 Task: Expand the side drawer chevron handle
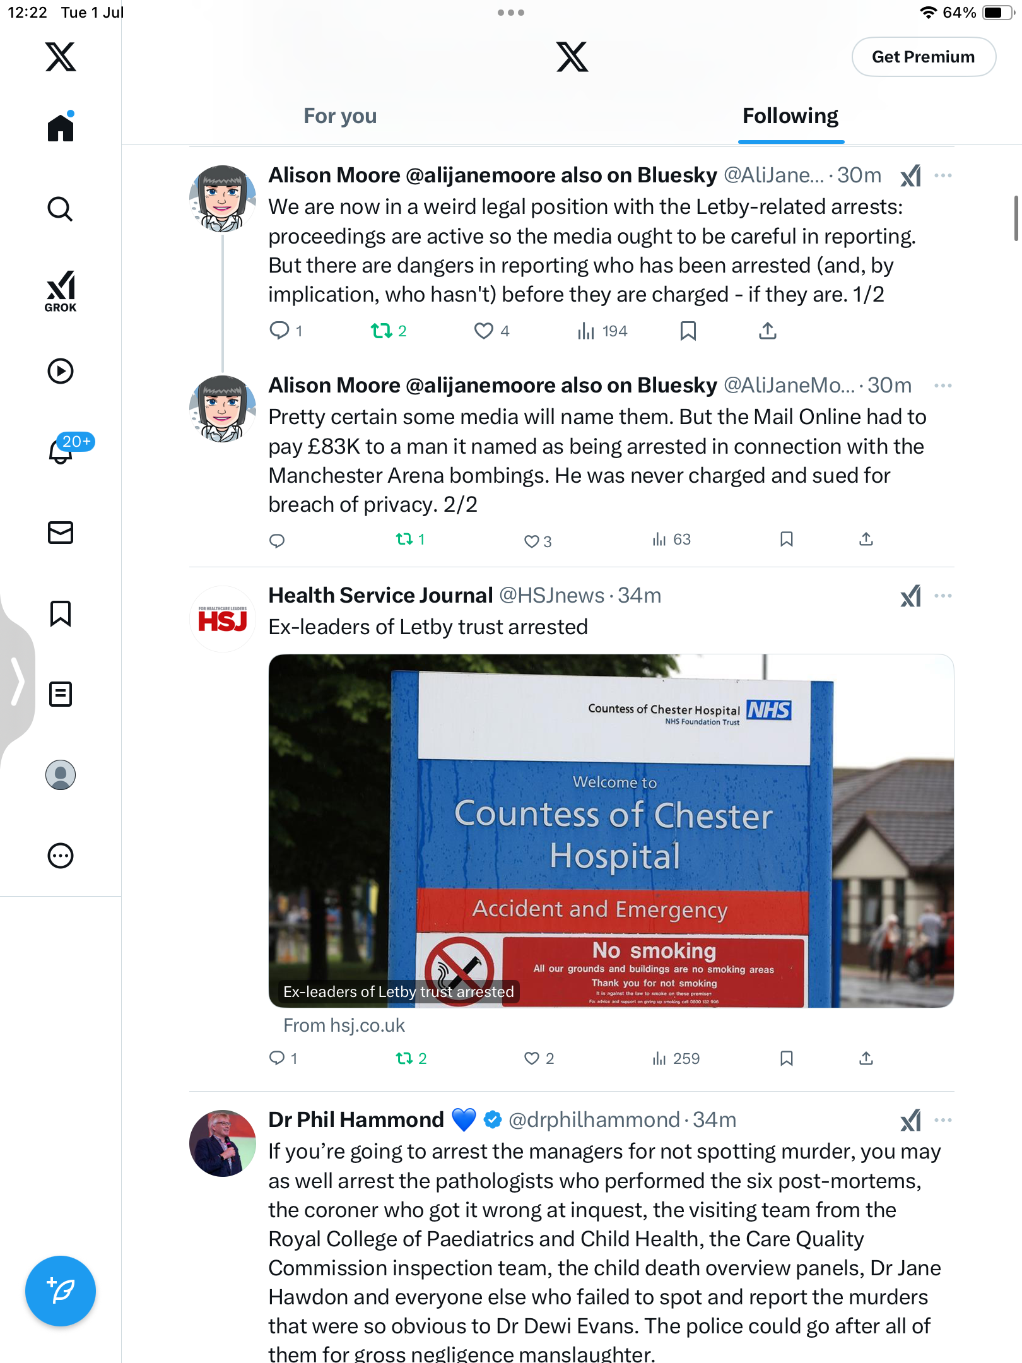click(x=17, y=681)
